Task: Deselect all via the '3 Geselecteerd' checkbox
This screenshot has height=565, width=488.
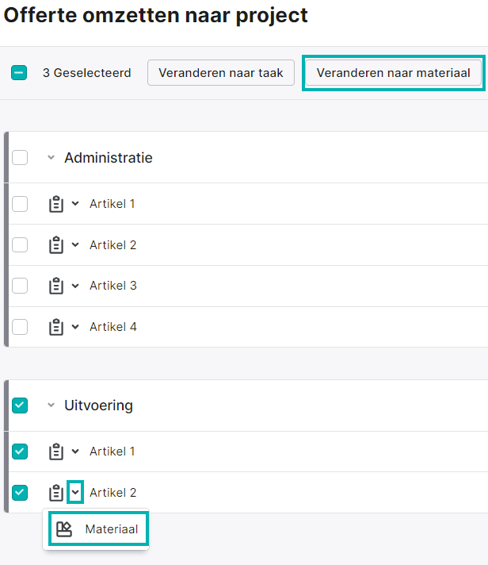Action: 19,72
